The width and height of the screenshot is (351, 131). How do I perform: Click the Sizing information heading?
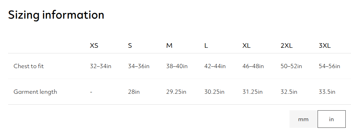pyautogui.click(x=56, y=15)
